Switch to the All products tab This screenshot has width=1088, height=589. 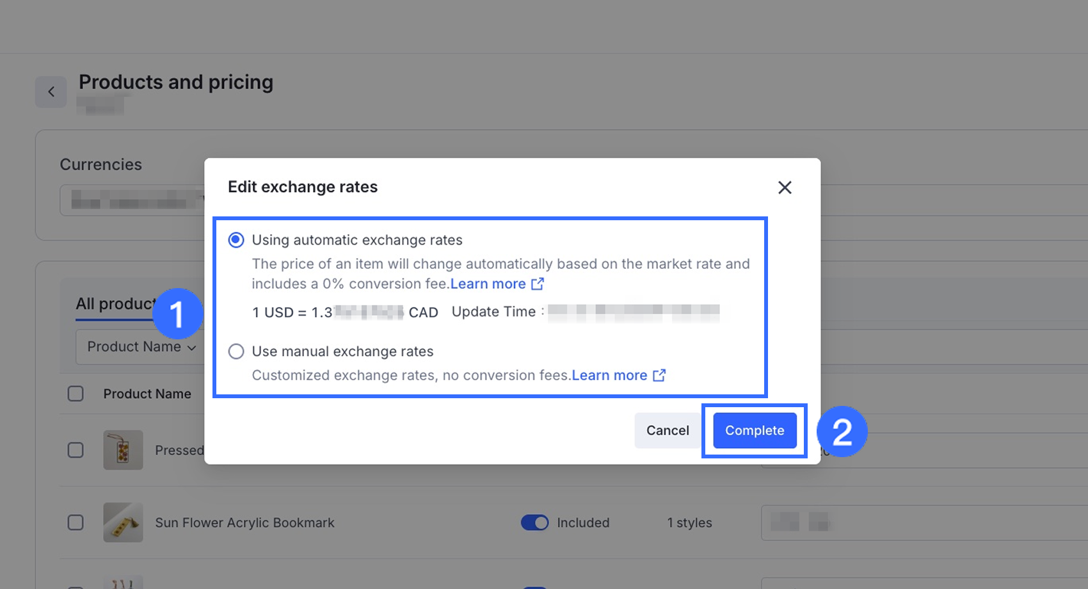(115, 304)
